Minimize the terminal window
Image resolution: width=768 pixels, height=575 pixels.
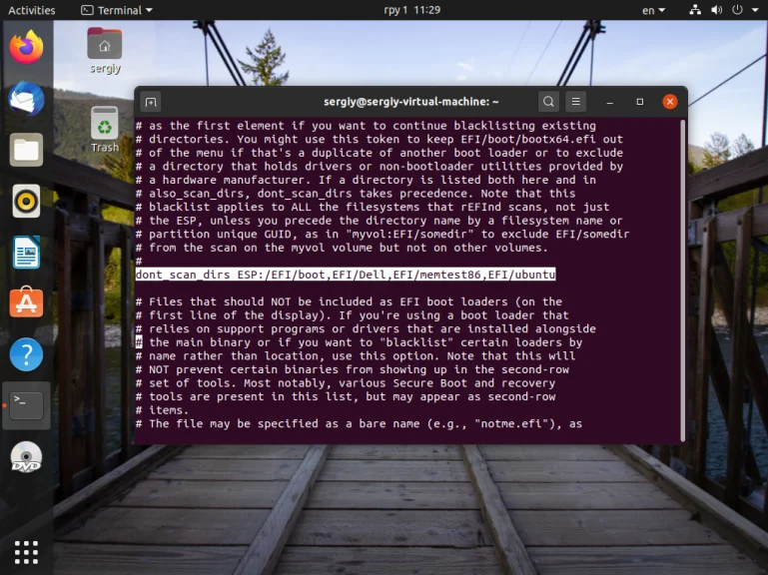(610, 102)
